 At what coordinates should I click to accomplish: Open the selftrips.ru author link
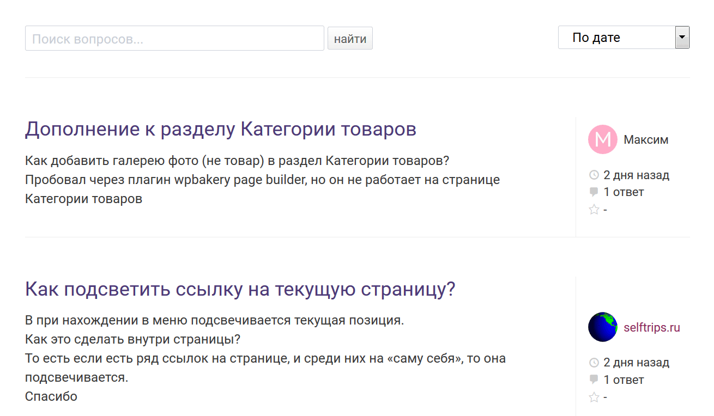652,328
